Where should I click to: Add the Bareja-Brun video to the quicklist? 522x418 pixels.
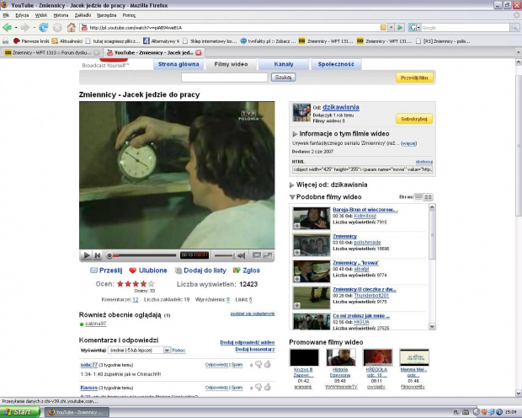pos(296,226)
